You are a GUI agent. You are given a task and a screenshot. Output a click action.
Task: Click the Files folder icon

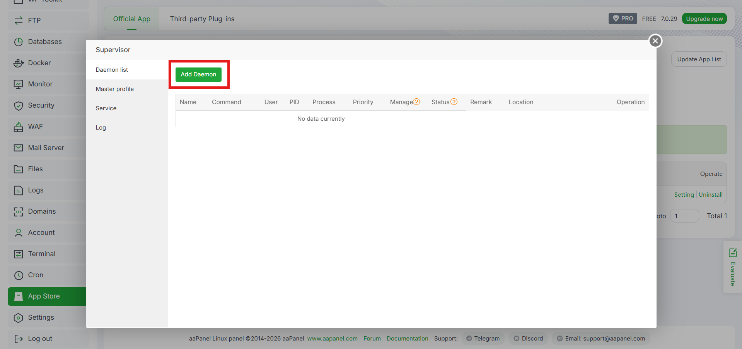[19, 169]
